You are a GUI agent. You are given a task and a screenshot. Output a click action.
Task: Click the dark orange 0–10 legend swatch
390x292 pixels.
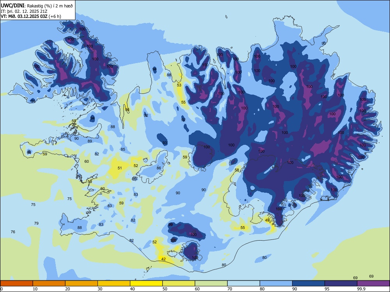pos(16,283)
